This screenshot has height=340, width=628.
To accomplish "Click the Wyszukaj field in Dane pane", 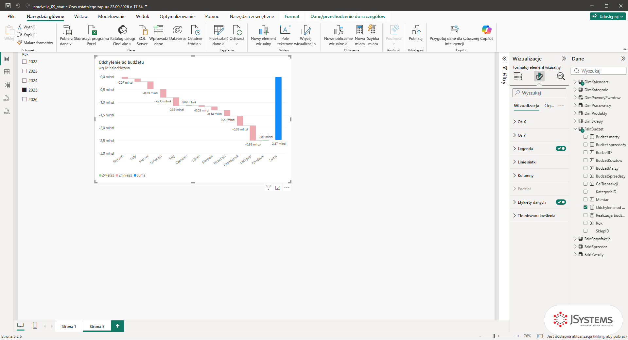I will (599, 71).
